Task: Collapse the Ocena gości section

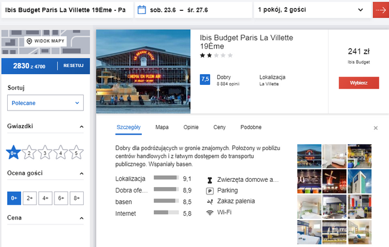Action: pyautogui.click(x=81, y=173)
